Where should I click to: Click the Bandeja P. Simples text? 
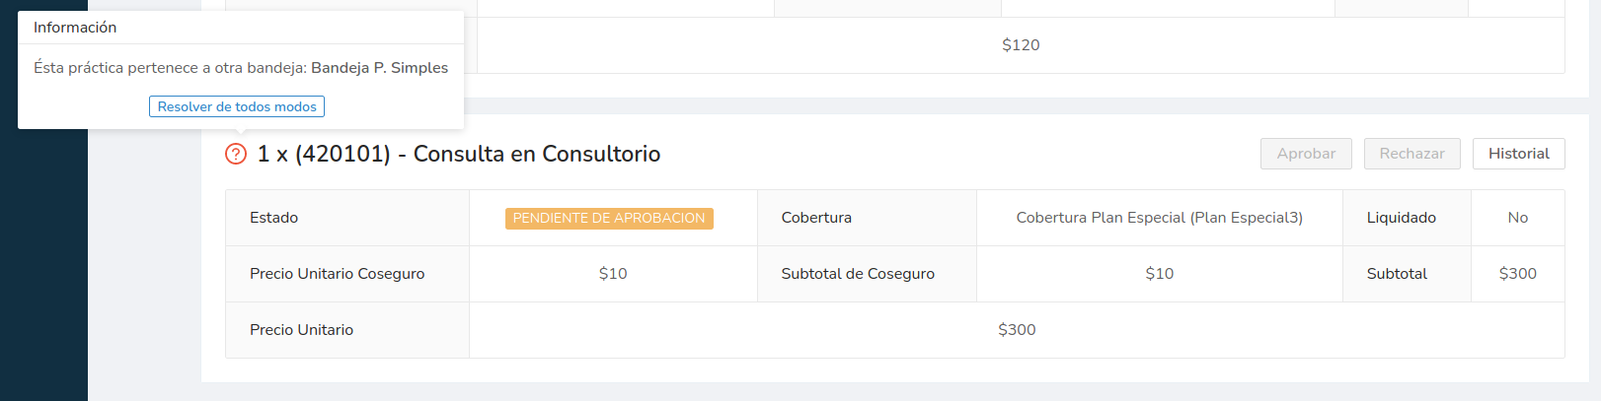[x=379, y=68]
